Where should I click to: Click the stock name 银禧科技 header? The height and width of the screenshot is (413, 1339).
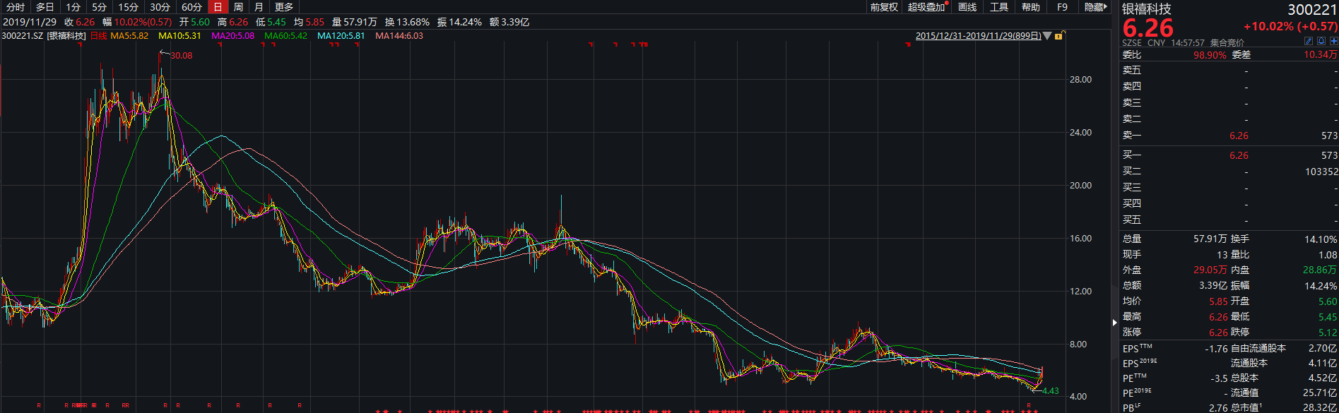point(1147,8)
